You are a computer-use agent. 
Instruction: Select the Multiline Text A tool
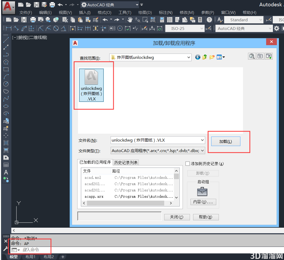coord(6,172)
